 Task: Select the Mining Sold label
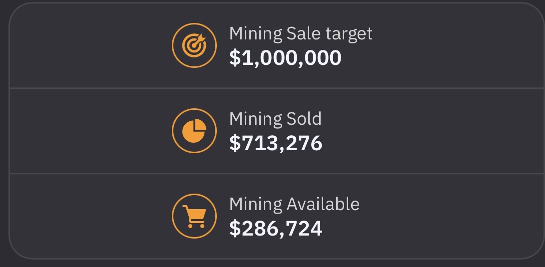(x=275, y=119)
